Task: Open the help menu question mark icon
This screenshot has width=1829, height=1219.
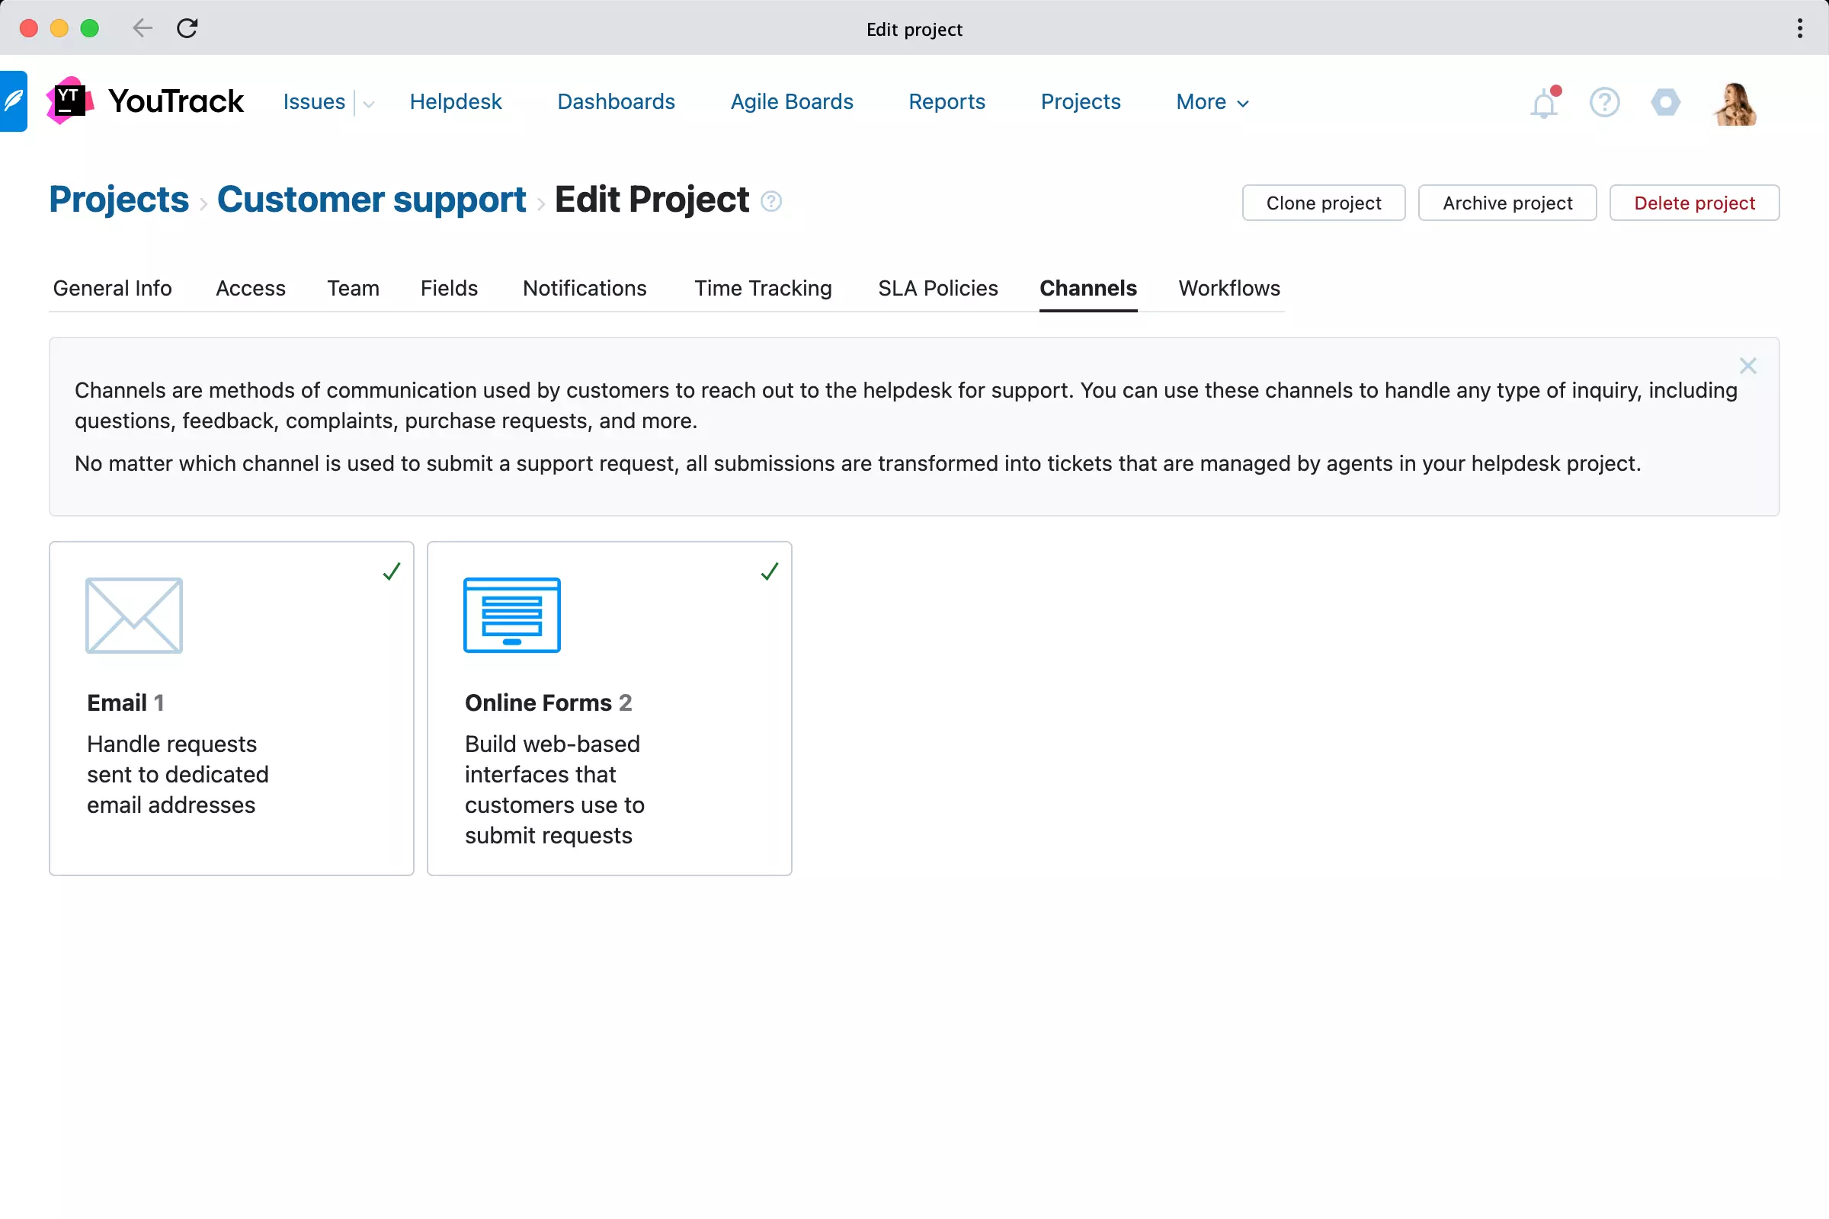Action: 1604,103
